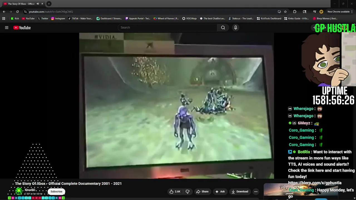356x200 pixels.
Task: Click the install app icon in address bar
Action: pyautogui.click(x=279, y=12)
